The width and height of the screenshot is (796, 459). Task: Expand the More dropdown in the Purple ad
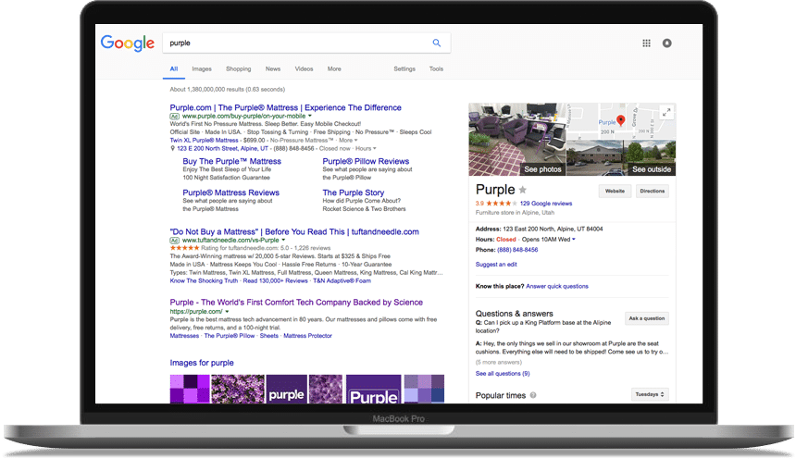[348, 140]
